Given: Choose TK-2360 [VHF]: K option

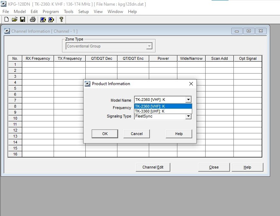Looking at the screenshot, I should [163, 106].
